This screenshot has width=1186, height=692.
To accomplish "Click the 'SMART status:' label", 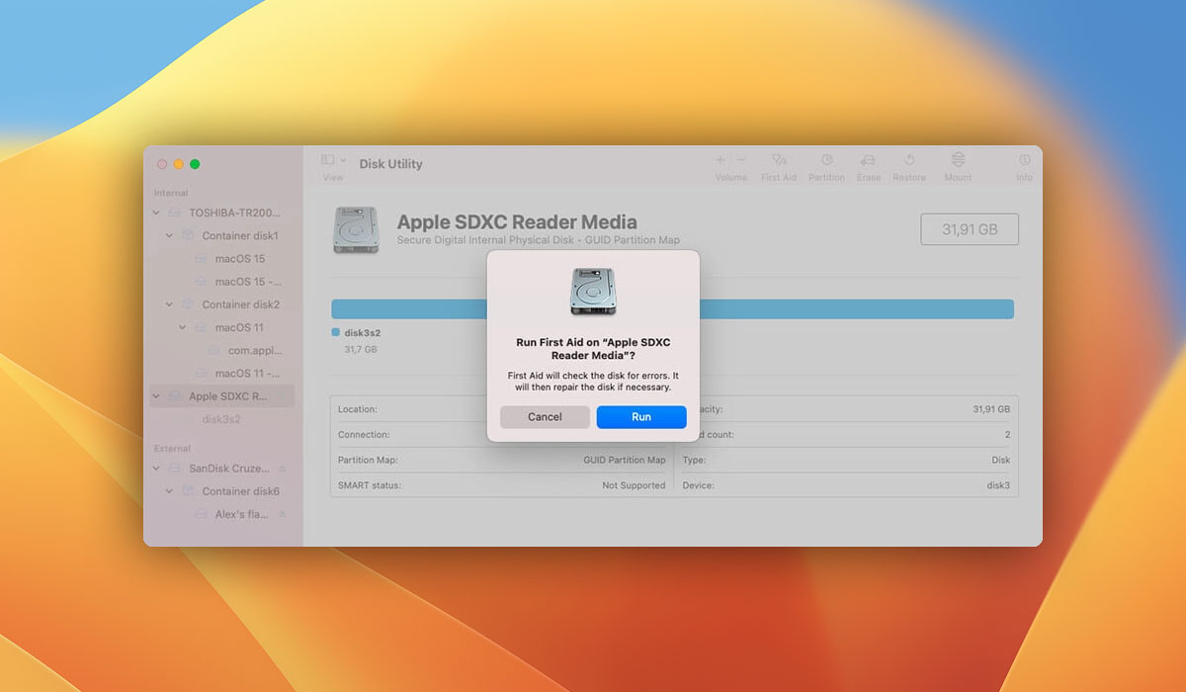I will tap(370, 486).
